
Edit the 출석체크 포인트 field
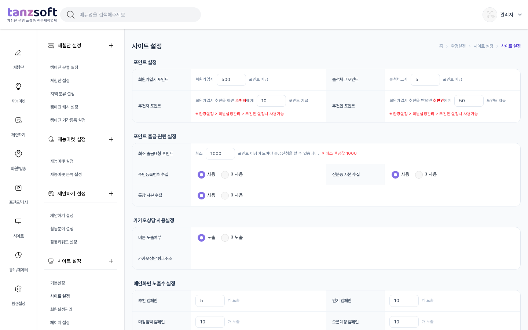[x=425, y=80]
